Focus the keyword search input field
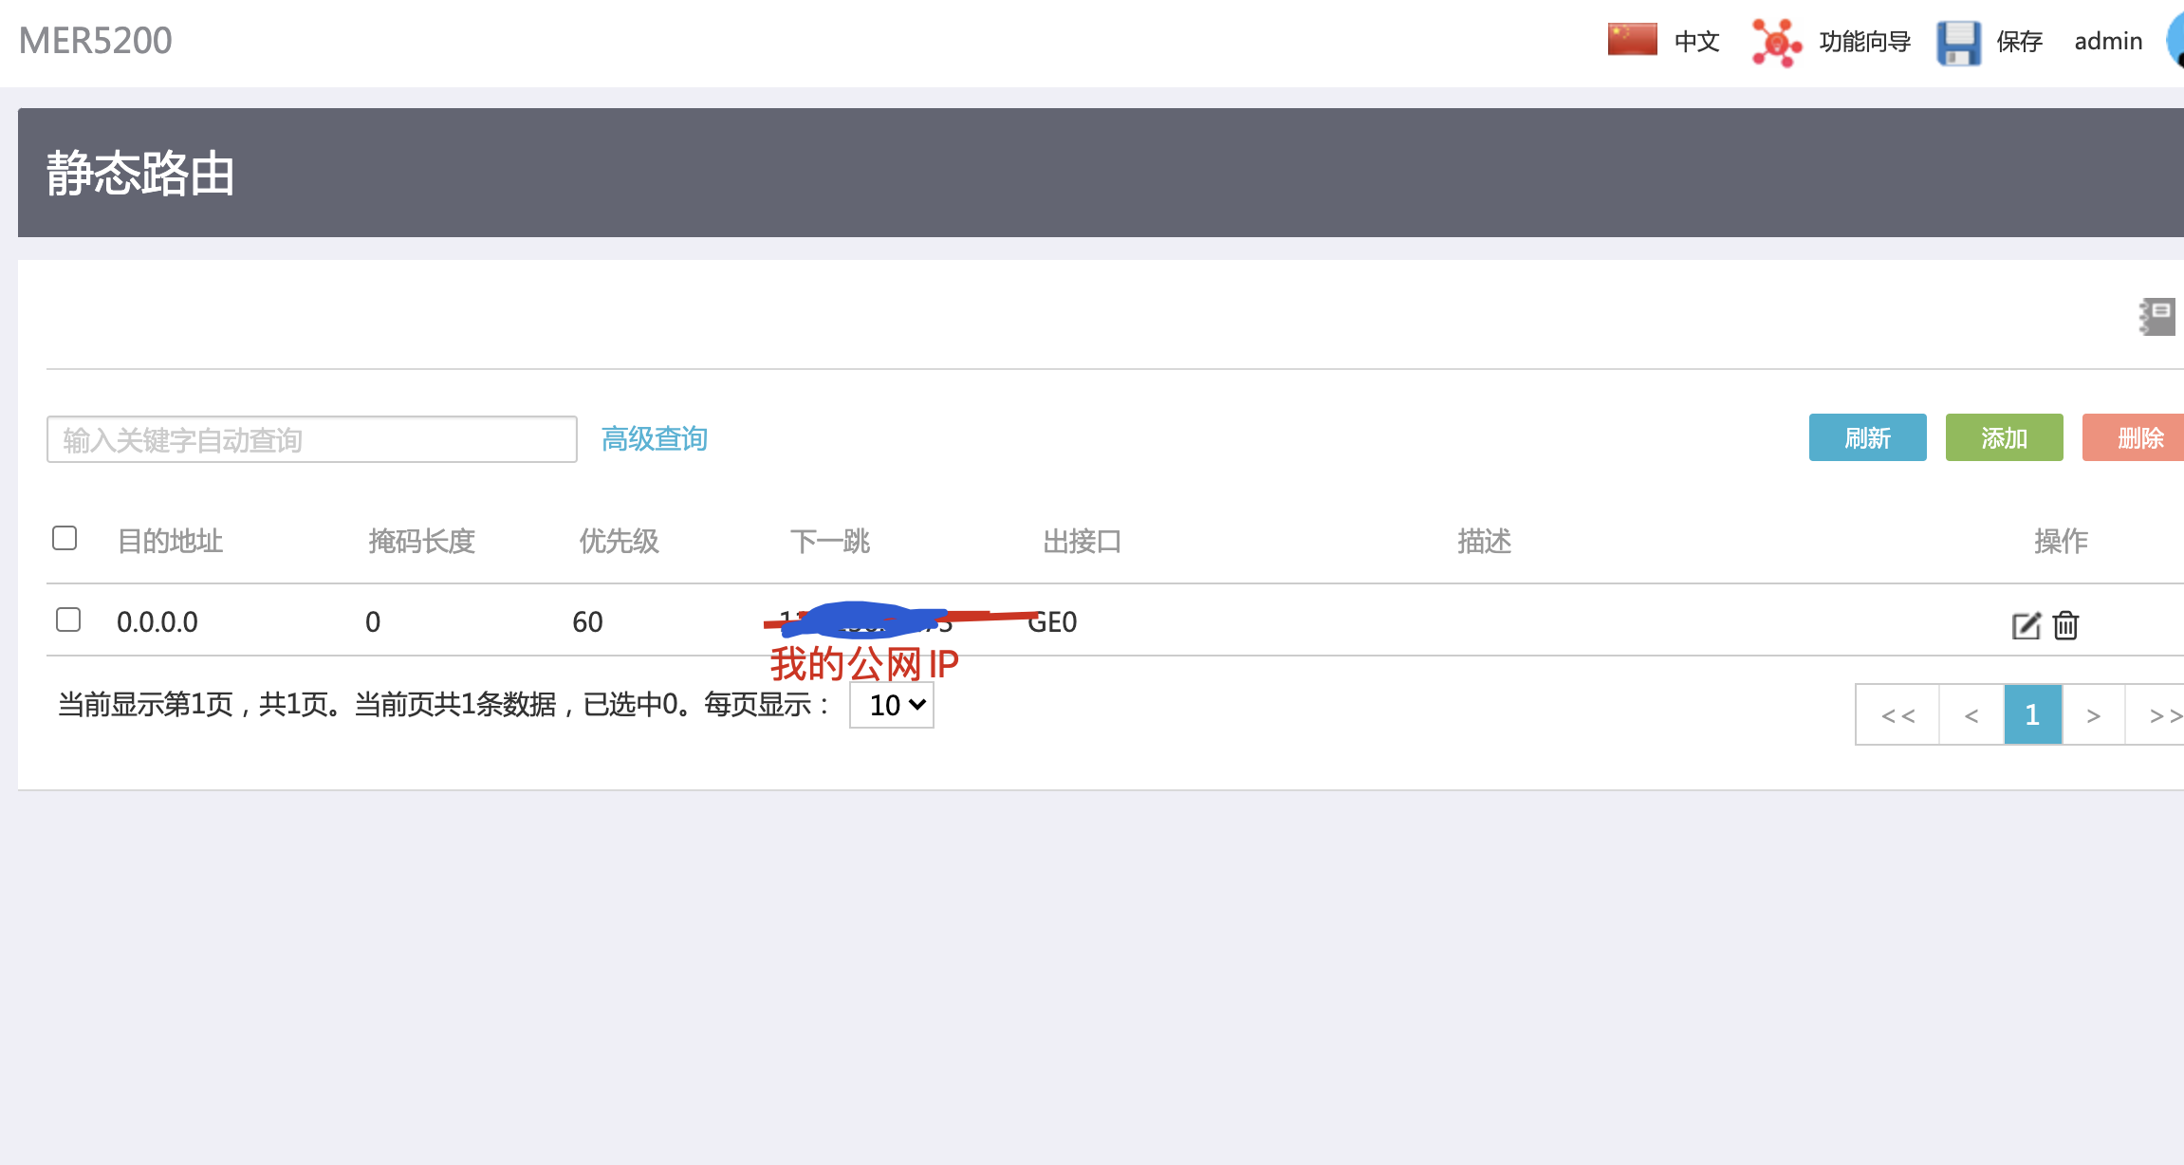Screen dimensions: 2184x1165 (x=311, y=439)
